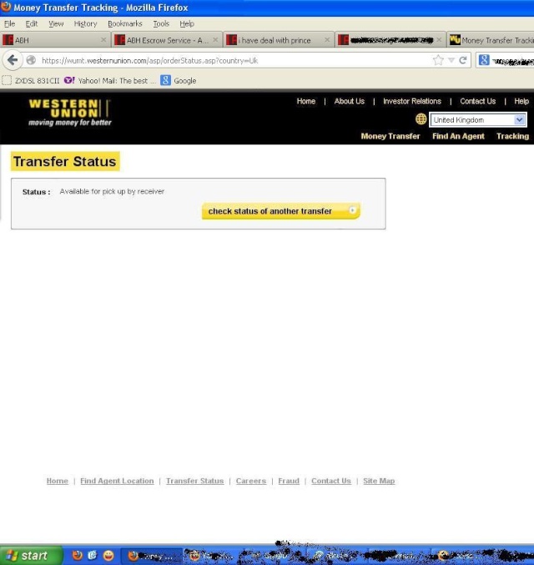Open the Bookmarks menu
Image resolution: width=534 pixels, height=565 pixels.
[x=124, y=23]
